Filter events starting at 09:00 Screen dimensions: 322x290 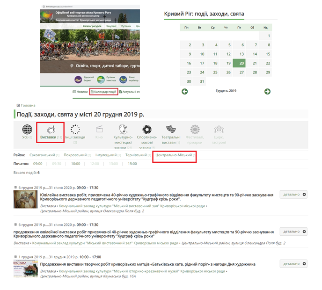(38, 164)
